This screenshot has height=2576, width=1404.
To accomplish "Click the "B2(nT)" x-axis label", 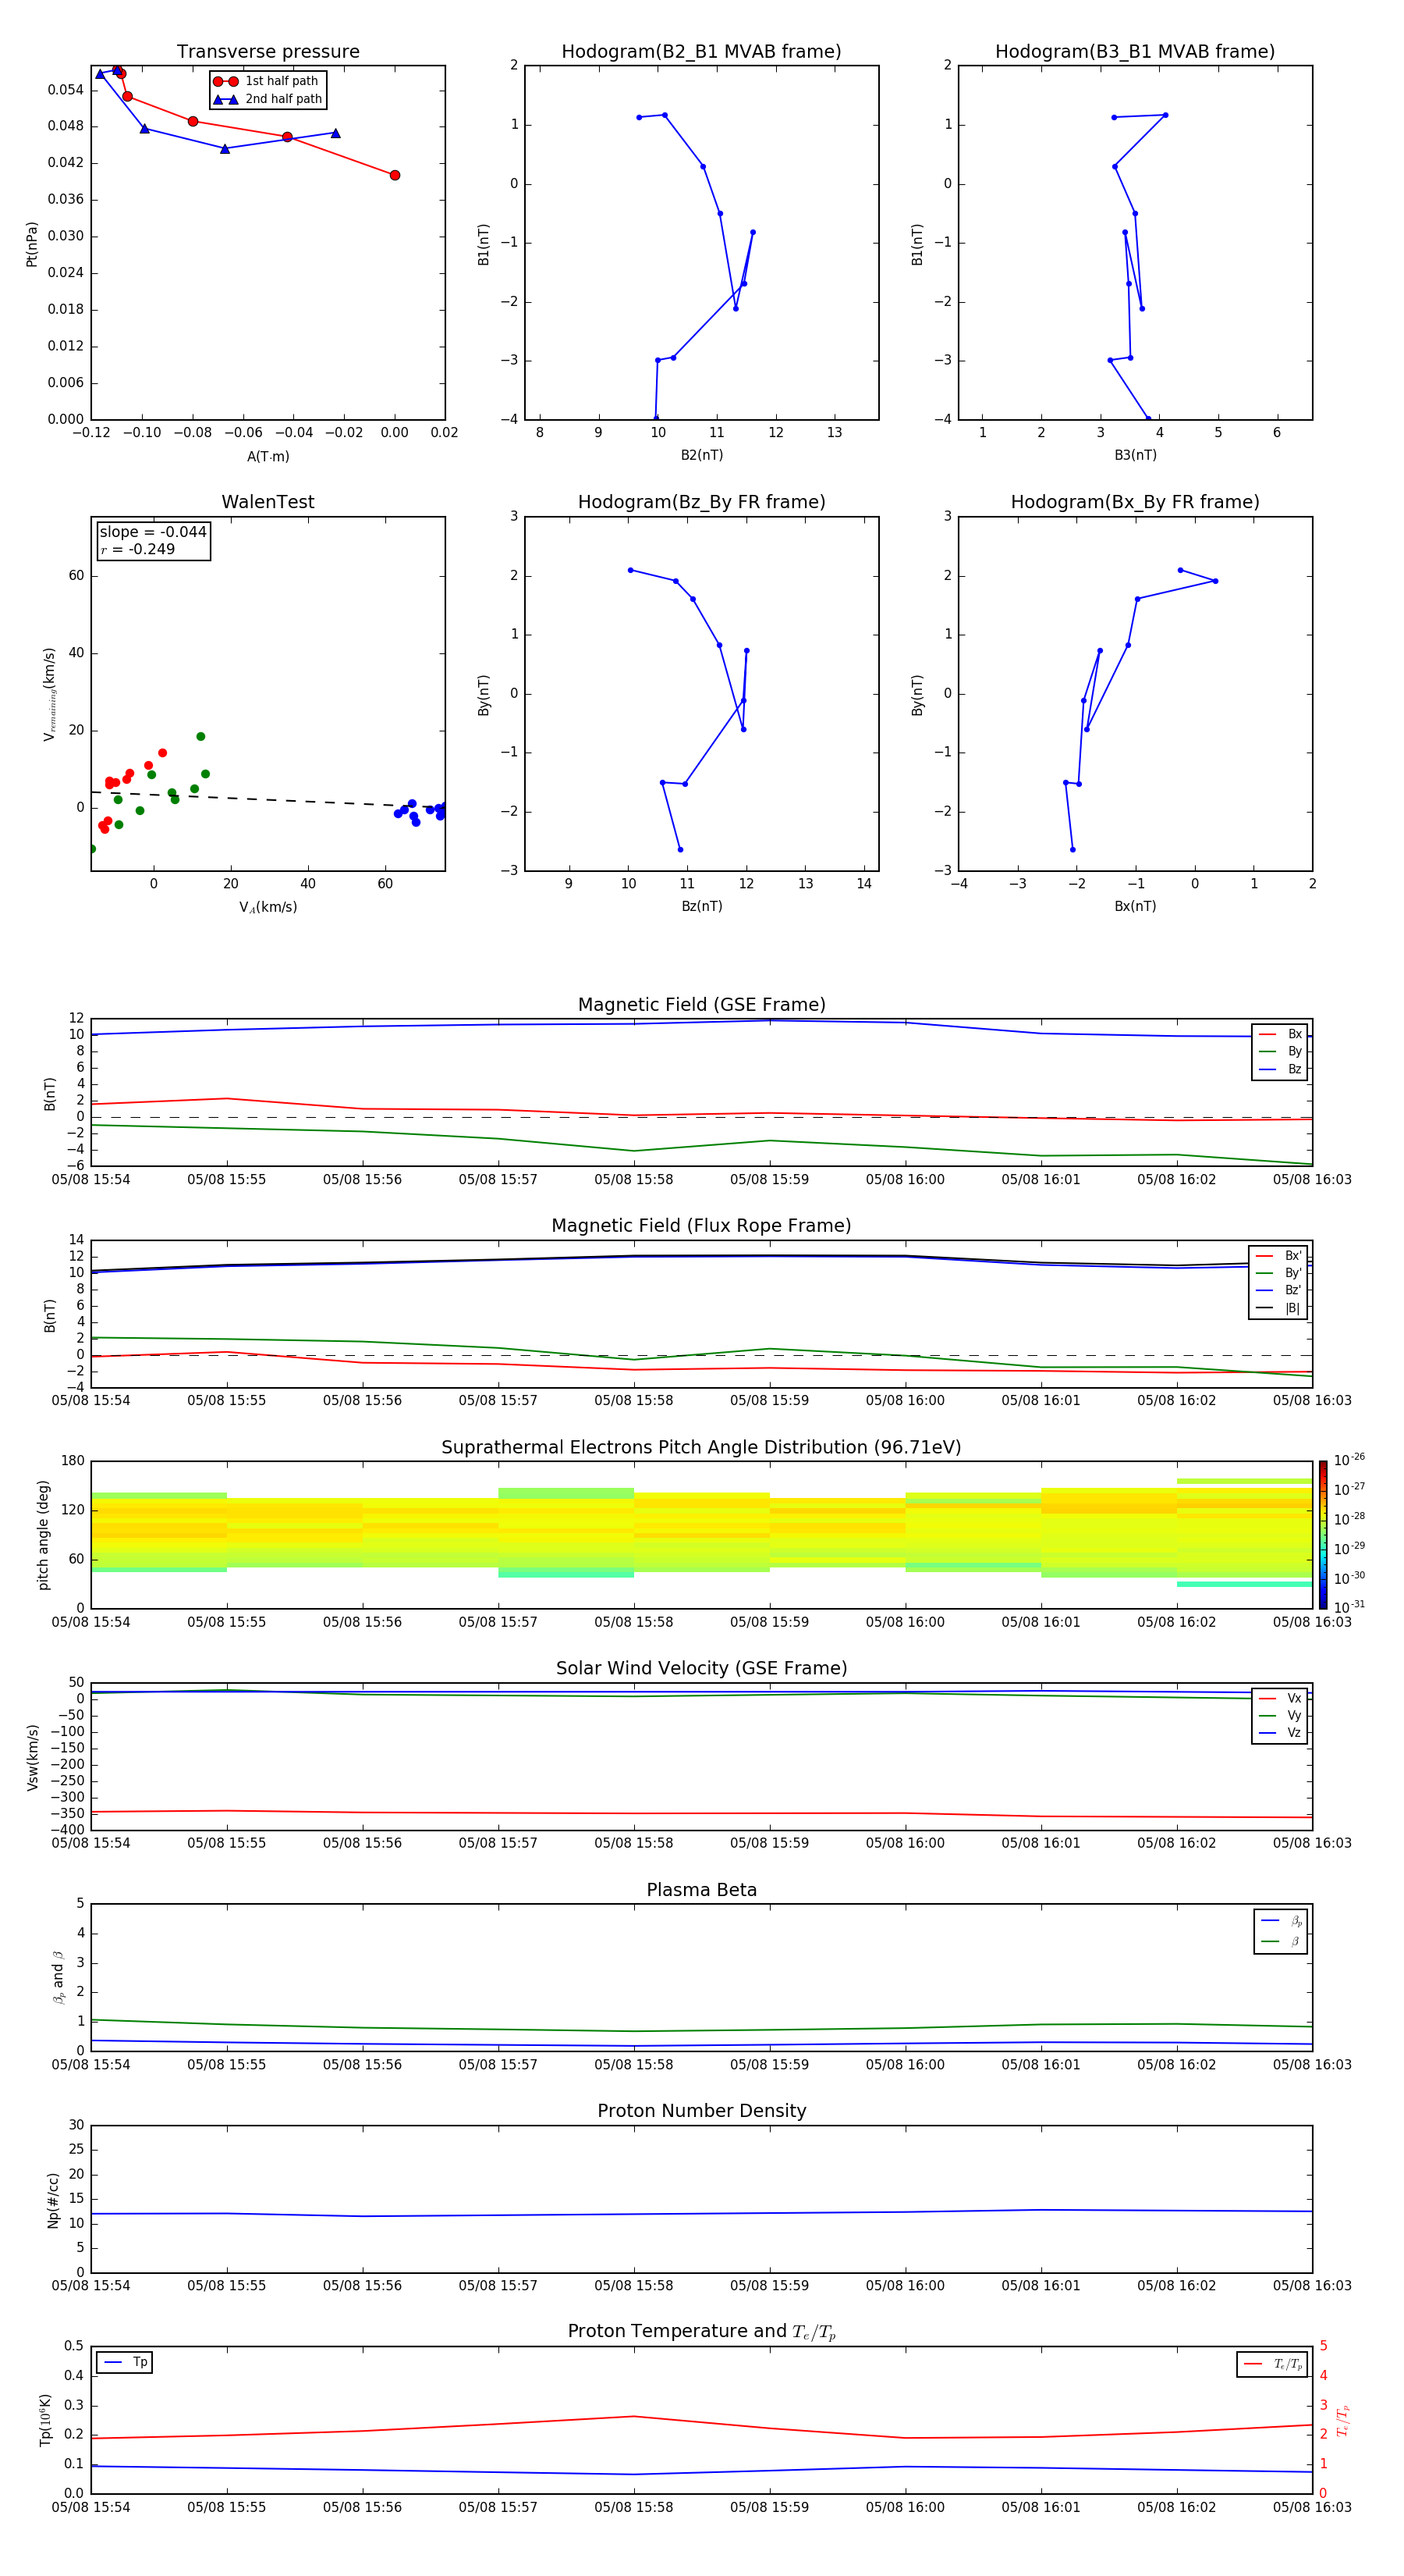I will coord(701,455).
